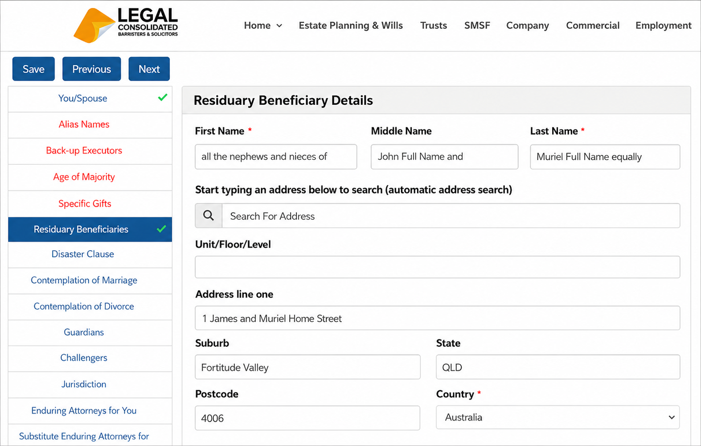701x446 pixels.
Task: Expand the Home menu chevron
Action: pyautogui.click(x=279, y=26)
